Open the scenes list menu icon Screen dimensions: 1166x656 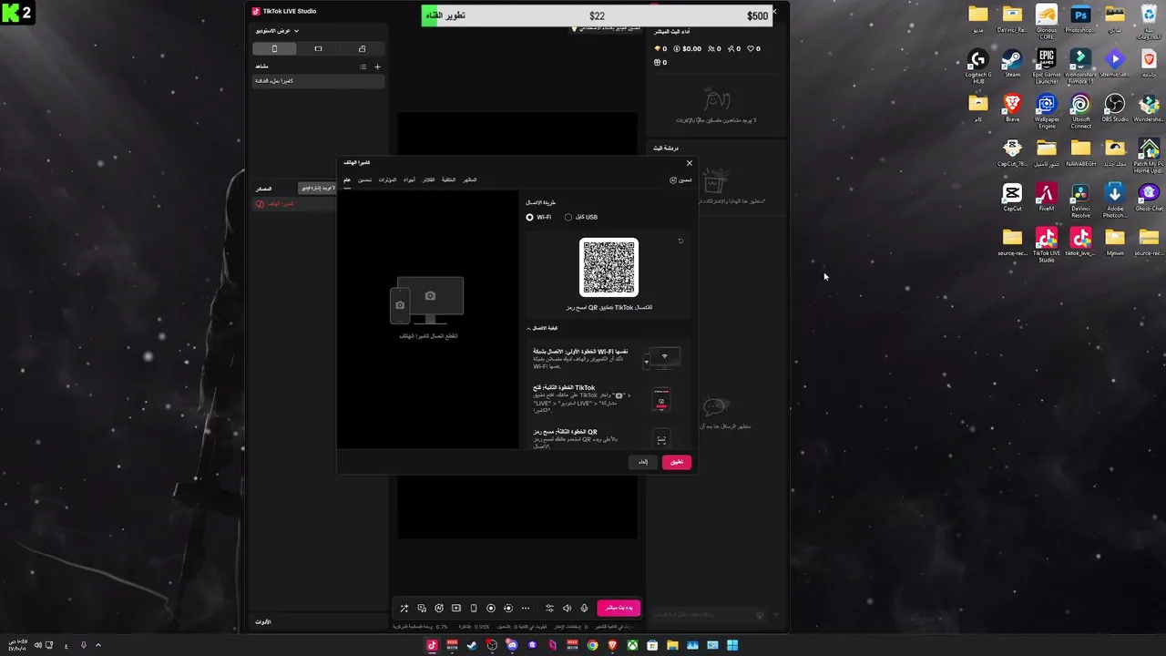click(363, 67)
